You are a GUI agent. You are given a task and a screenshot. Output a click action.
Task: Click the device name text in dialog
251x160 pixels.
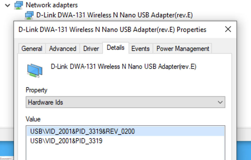123,67
